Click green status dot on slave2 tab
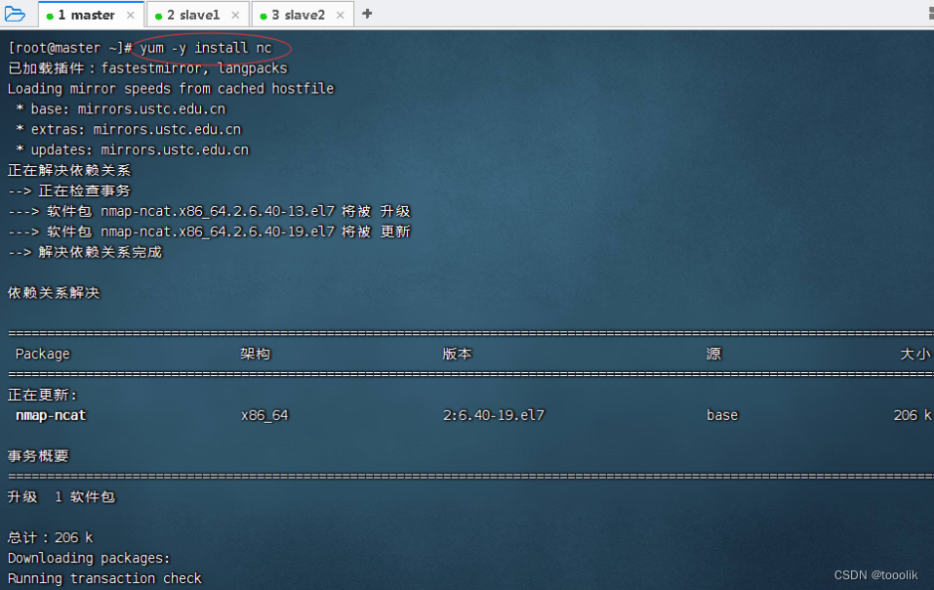 [x=264, y=16]
